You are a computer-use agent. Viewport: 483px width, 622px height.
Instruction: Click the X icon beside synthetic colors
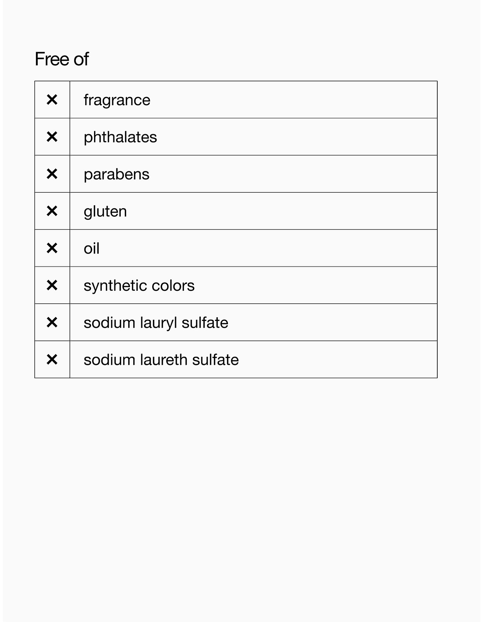pyautogui.click(x=52, y=285)
